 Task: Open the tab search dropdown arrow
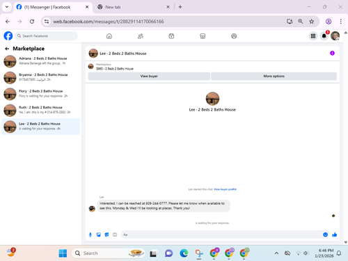pos(7,7)
